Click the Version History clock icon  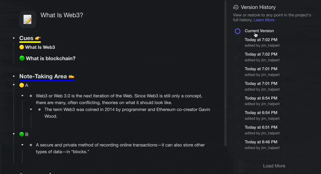(236, 7)
